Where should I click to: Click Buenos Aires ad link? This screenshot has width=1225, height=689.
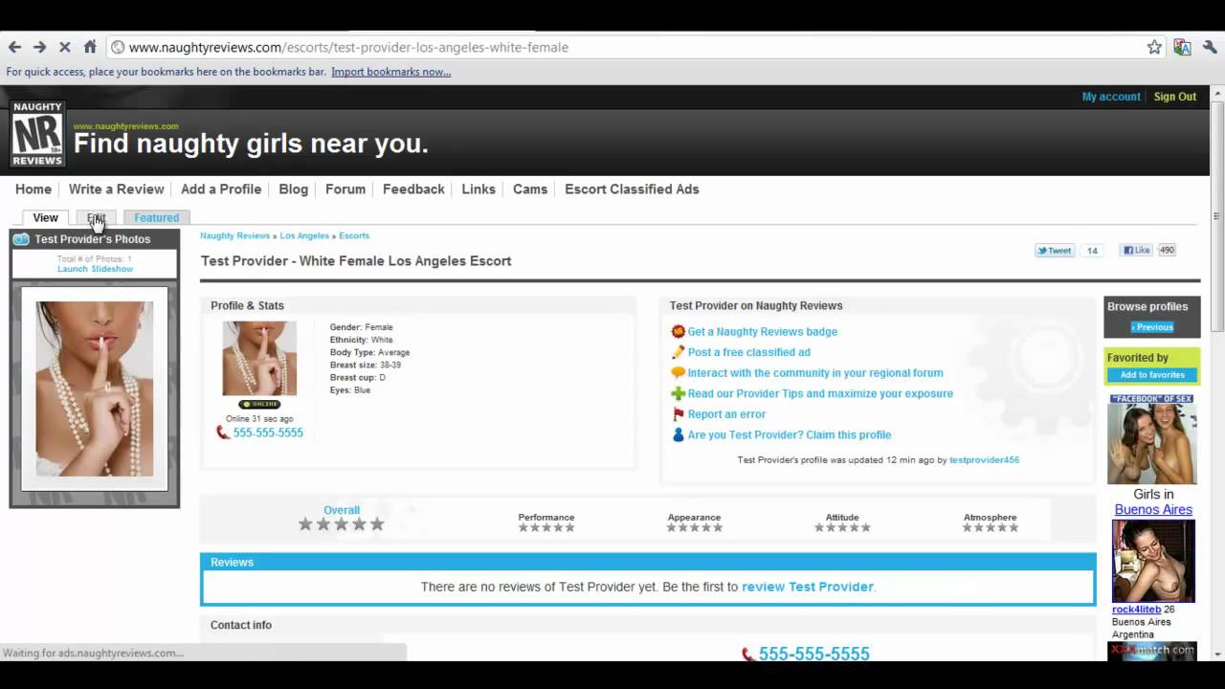[1153, 509]
